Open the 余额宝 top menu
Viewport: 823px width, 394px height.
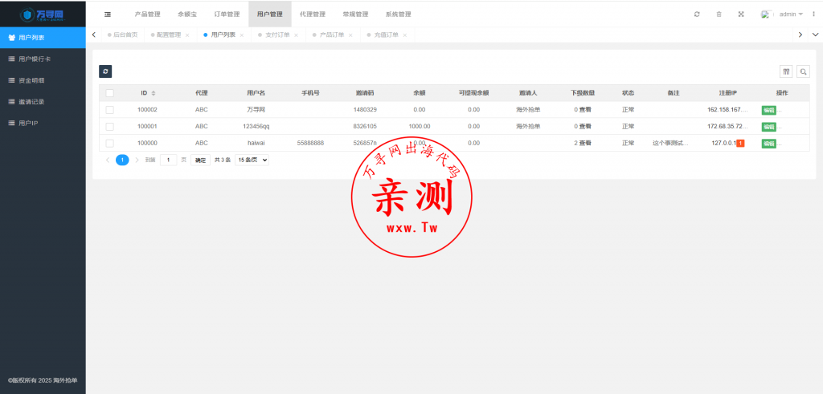(x=187, y=14)
